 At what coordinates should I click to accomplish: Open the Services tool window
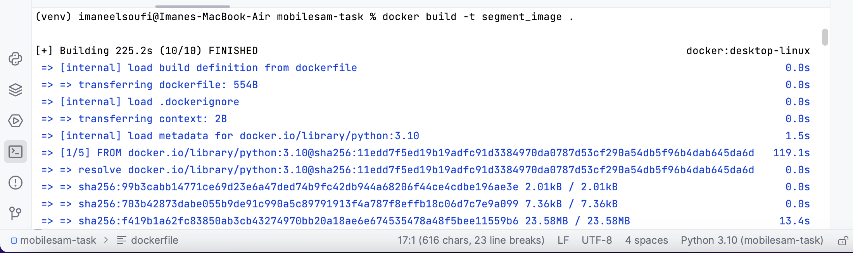pos(16,121)
